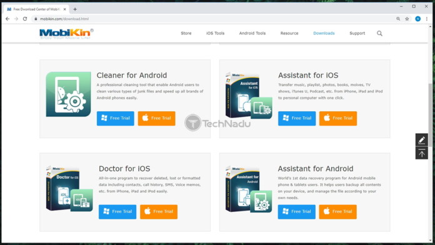This screenshot has height=245, width=435.
Task: Click the Assistant for iOS title
Action: pos(308,76)
